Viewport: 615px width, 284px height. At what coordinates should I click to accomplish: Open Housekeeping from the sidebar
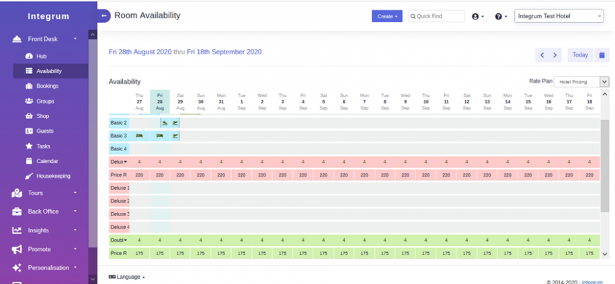[52, 176]
